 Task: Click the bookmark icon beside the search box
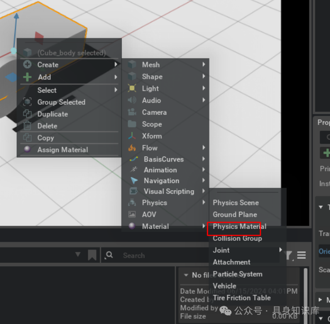pos(92,255)
